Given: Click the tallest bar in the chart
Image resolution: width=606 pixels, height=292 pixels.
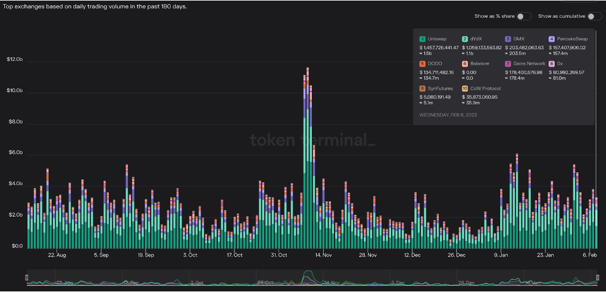Looking at the screenshot, I should point(308,158).
